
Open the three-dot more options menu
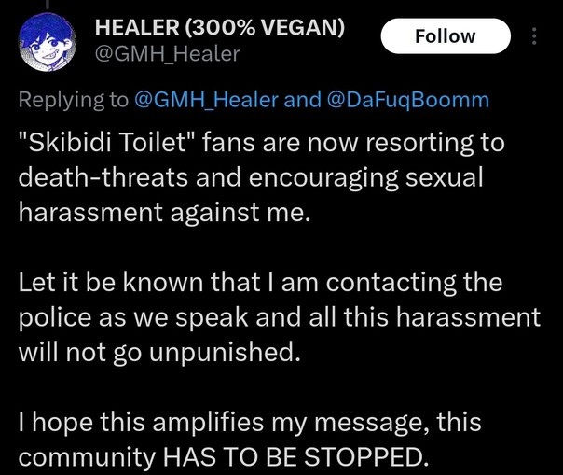pos(534,36)
